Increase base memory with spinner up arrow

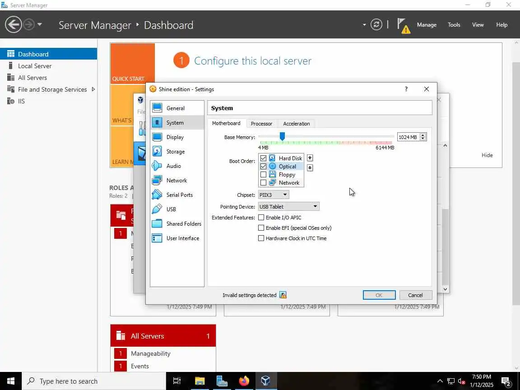[x=423, y=135]
